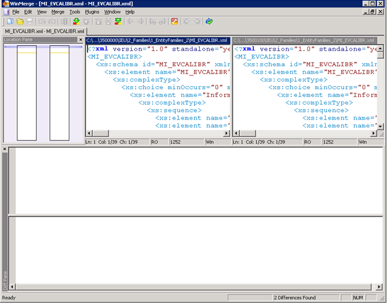Image resolution: width=387 pixels, height=304 pixels.
Task: Click the Copy Left and Advance icon
Action: pos(162,22)
